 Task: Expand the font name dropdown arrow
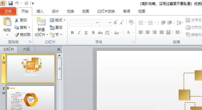[97, 23]
